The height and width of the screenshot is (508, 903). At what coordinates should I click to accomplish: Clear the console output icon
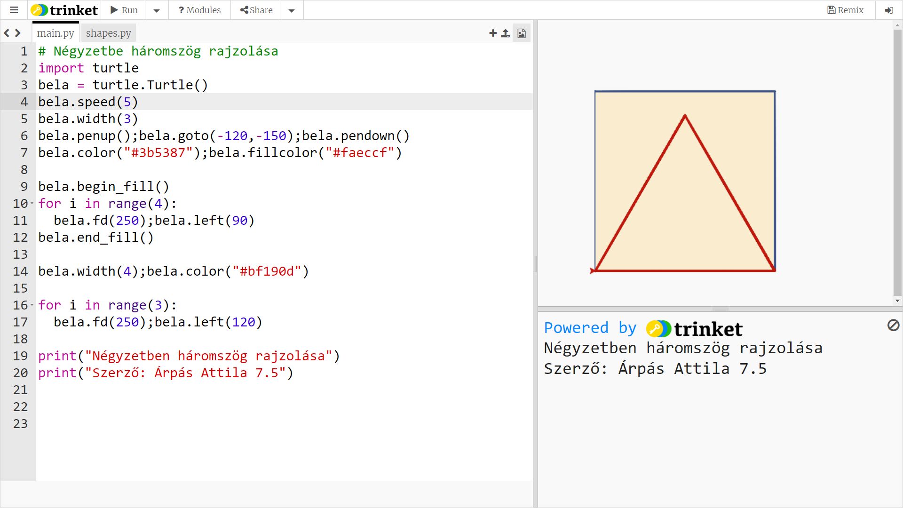click(893, 325)
